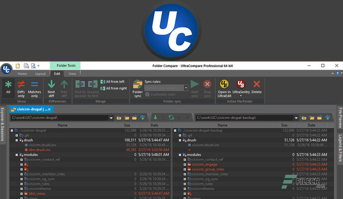Open the Explorer & Sessions side panel

2,124
